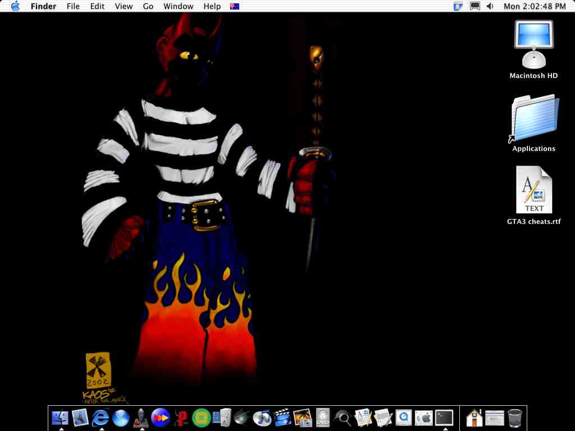The image size is (575, 431).
Task: Launch the Mail stamp icon in Dock
Action: point(80,418)
